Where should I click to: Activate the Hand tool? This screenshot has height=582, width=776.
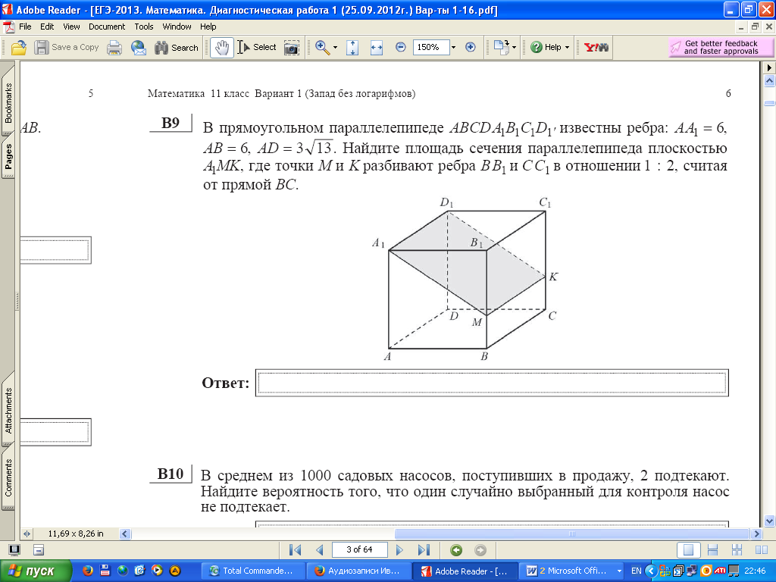click(222, 48)
